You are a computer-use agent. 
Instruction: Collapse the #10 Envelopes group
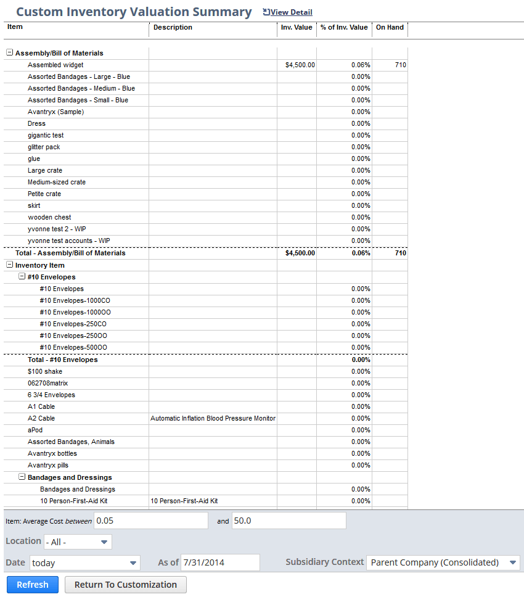click(22, 276)
